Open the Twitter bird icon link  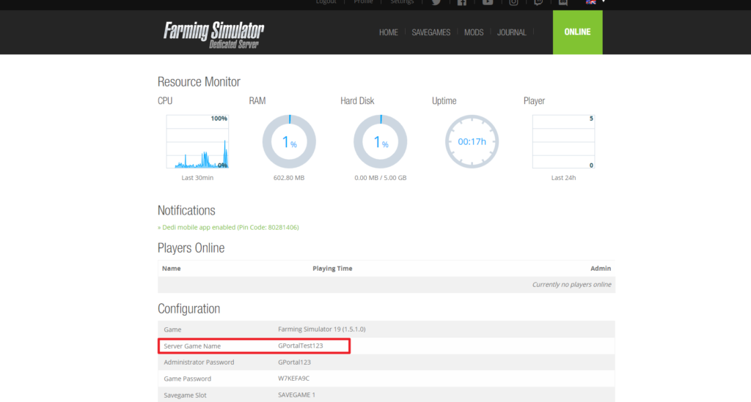click(436, 2)
